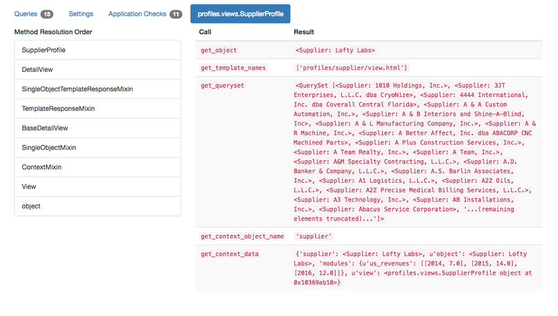The width and height of the screenshot is (558, 316).
Task: Select DetailView in the class list
Action: [x=97, y=70]
